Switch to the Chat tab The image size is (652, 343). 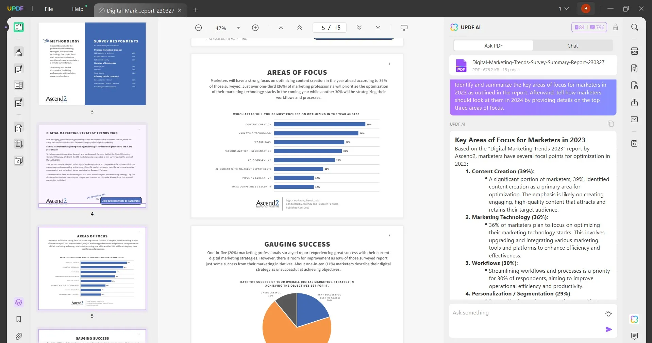pos(572,46)
